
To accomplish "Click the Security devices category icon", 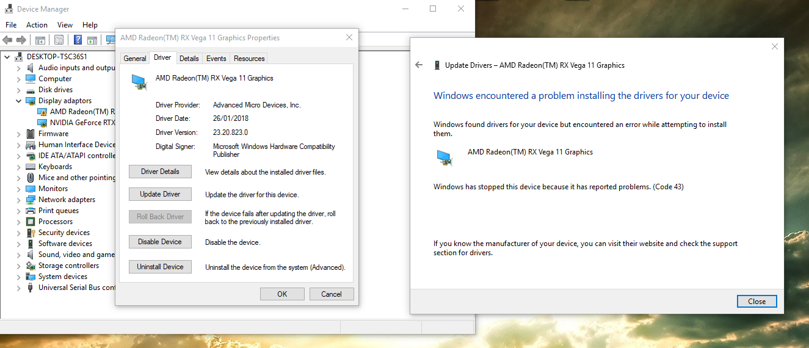I will click(31, 233).
